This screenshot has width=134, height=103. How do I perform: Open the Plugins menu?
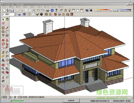tap(54, 7)
